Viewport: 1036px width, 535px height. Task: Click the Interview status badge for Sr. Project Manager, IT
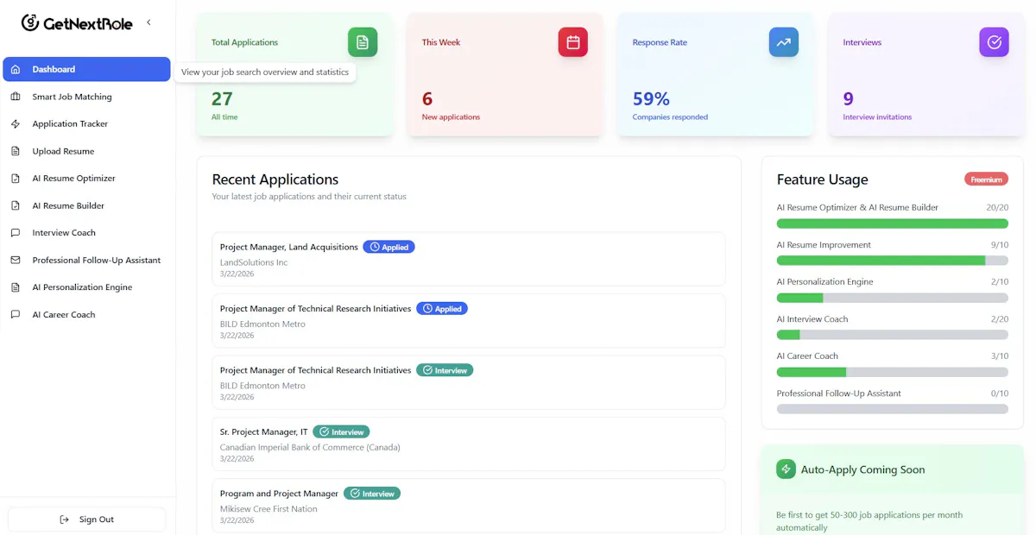[x=341, y=431]
